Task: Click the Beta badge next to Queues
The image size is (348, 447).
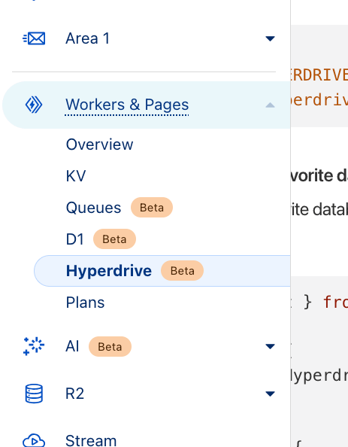Action: tap(152, 208)
